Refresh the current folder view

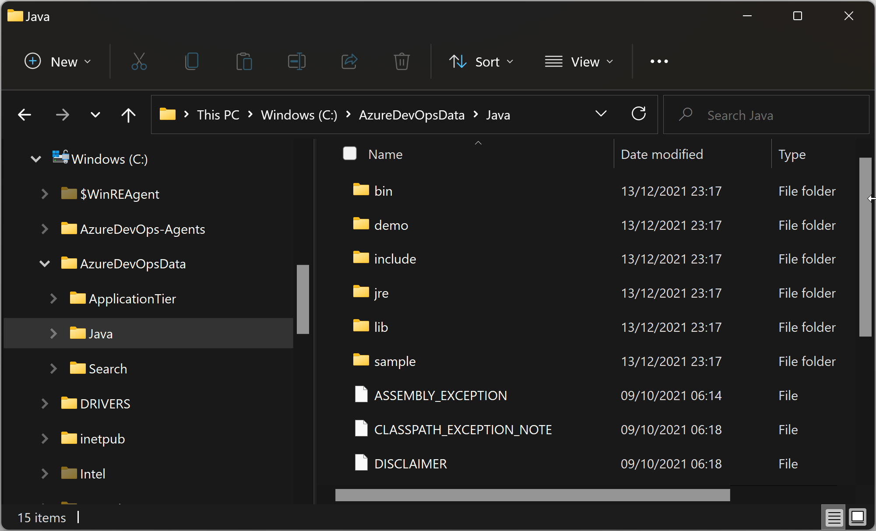pos(639,114)
